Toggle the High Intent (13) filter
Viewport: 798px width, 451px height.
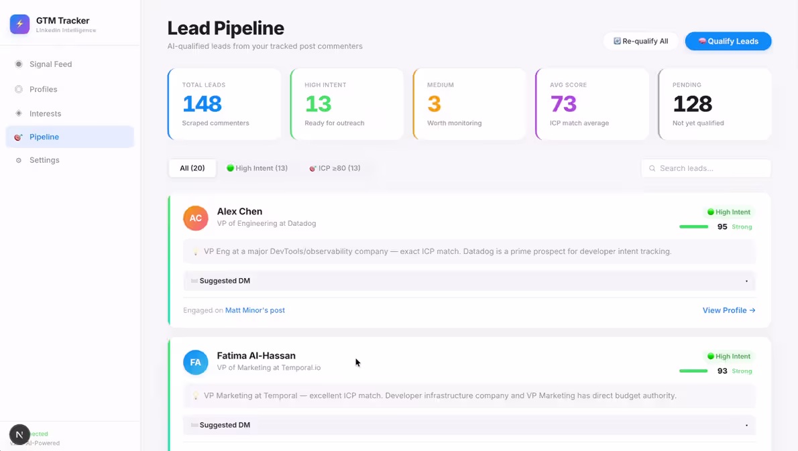point(257,168)
